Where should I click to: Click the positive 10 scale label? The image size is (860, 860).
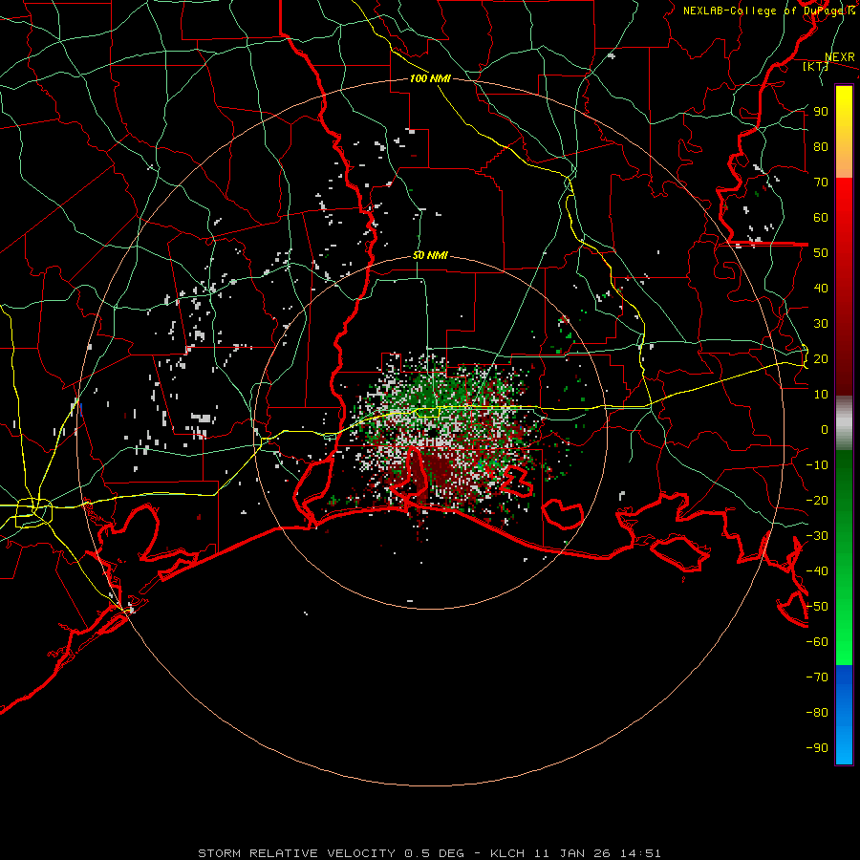pyautogui.click(x=821, y=395)
